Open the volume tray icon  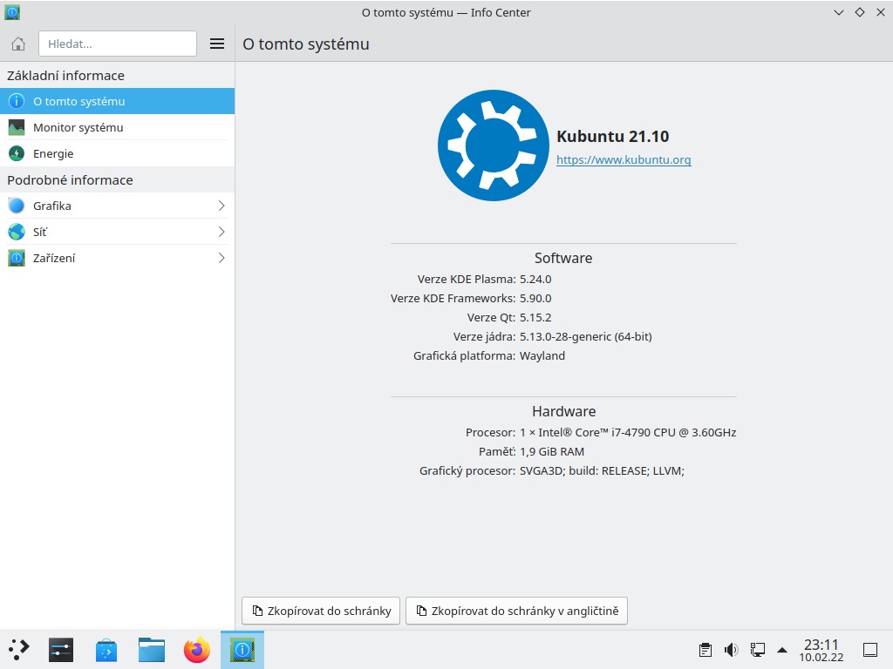click(x=732, y=650)
